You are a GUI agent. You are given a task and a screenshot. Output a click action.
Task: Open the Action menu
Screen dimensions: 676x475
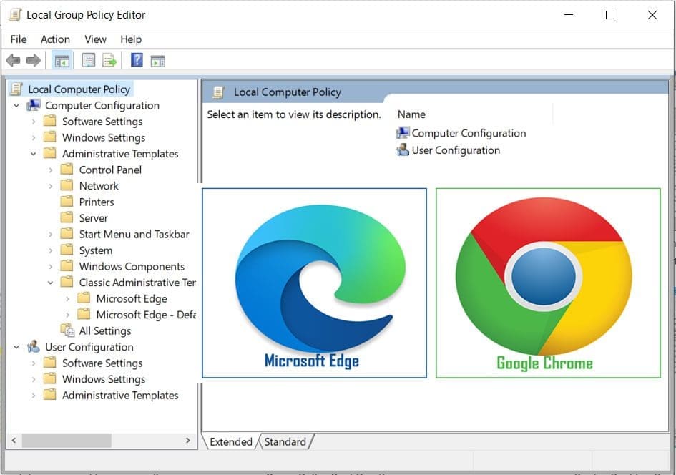coord(55,39)
